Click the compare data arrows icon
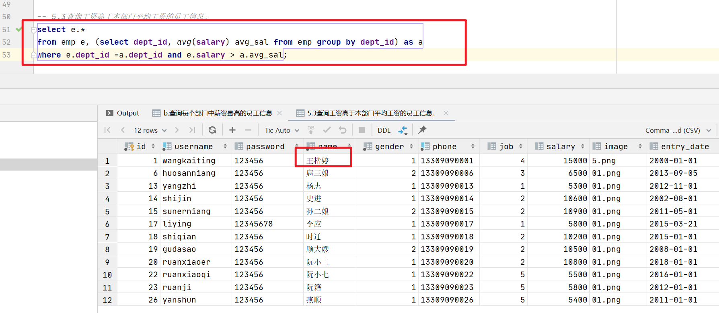 [x=403, y=130]
